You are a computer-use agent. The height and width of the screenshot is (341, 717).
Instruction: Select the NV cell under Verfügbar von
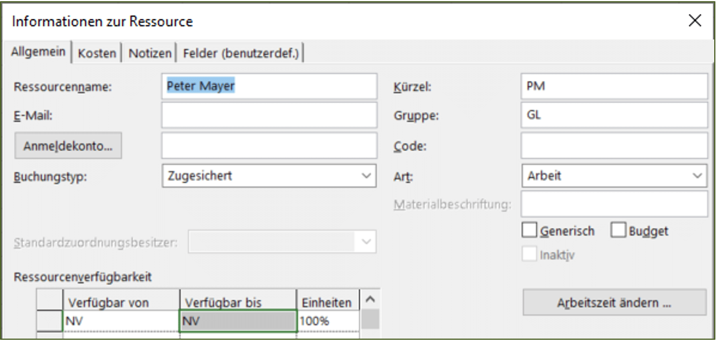click(x=121, y=321)
